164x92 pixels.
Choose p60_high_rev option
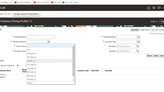[x=49, y=76]
